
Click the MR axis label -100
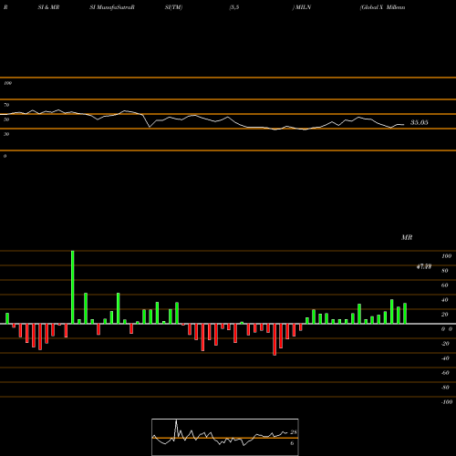pos(447,402)
